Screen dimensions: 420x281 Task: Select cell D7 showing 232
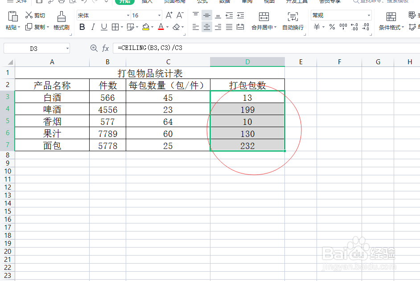coord(247,145)
